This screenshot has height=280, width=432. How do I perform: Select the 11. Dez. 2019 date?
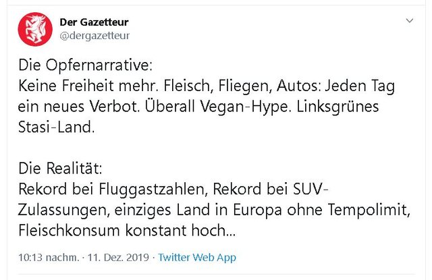tap(118, 258)
